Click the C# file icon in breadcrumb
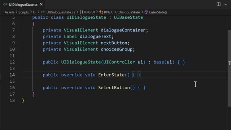This screenshot has height=130, width=231. coord(43,12)
